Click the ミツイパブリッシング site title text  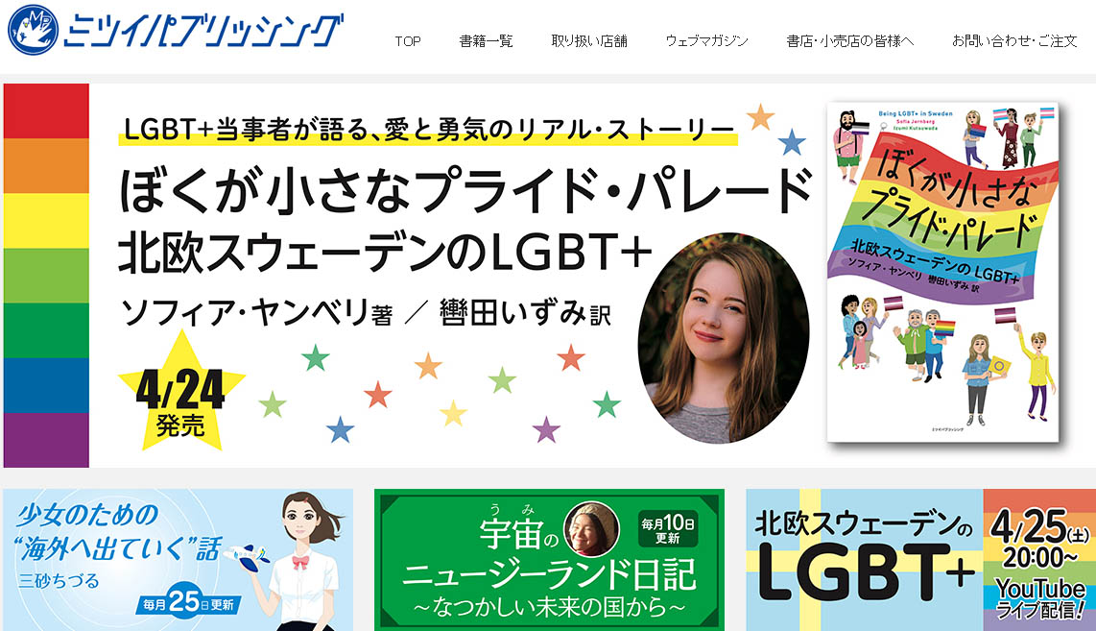(203, 32)
